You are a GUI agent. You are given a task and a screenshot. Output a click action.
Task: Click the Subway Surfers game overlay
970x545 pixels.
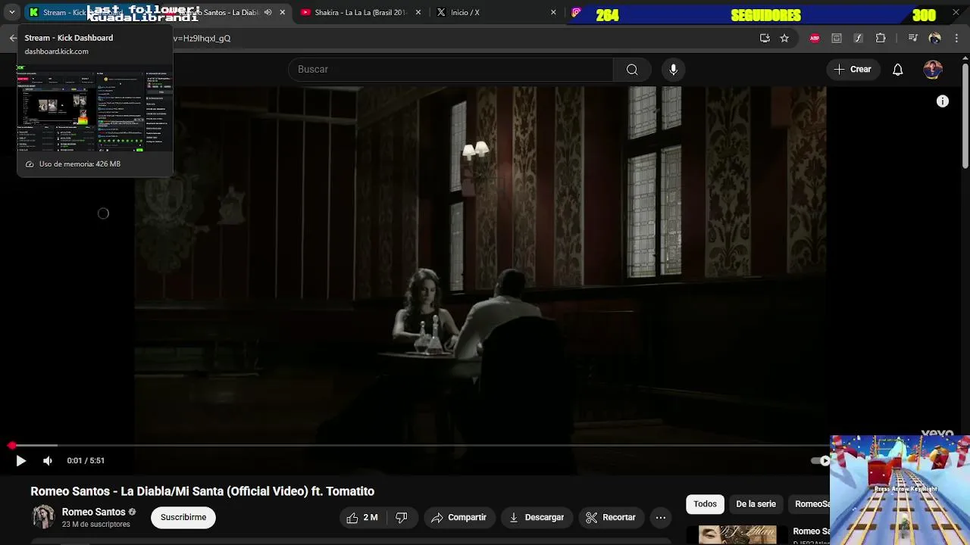pos(900,490)
